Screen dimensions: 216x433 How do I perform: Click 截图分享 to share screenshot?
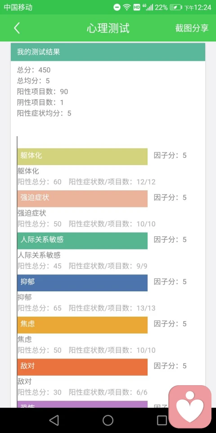192,28
